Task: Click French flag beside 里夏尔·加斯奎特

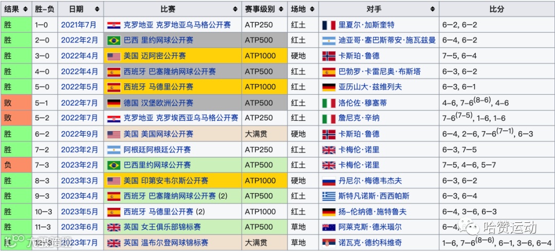Action: [x=329, y=25]
